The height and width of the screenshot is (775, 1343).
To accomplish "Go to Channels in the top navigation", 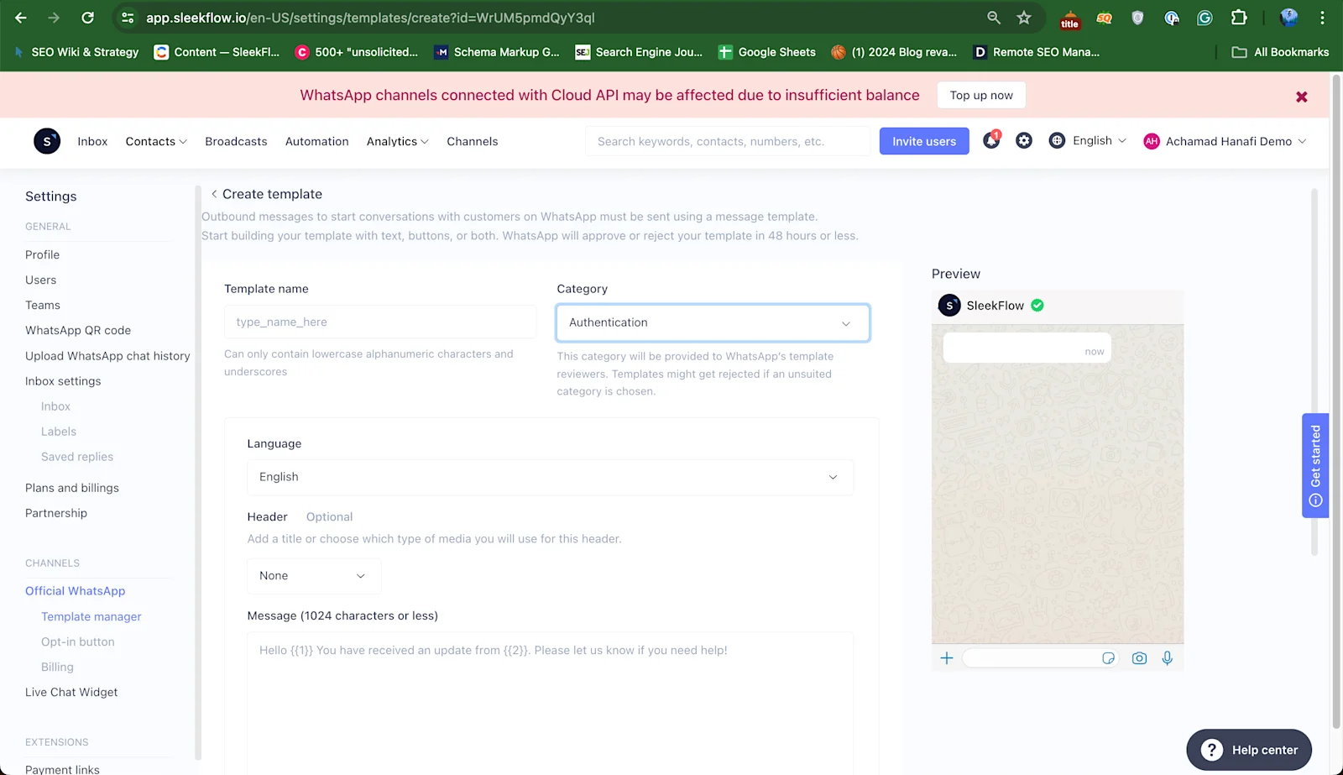I will 472,141.
